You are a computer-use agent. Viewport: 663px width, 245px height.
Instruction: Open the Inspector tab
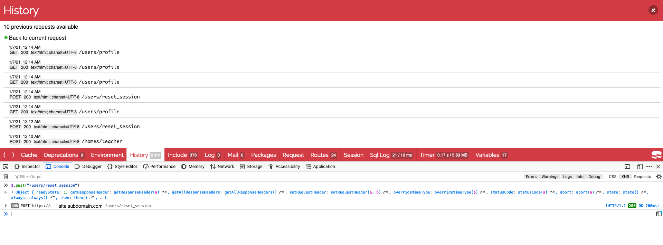pyautogui.click(x=27, y=167)
